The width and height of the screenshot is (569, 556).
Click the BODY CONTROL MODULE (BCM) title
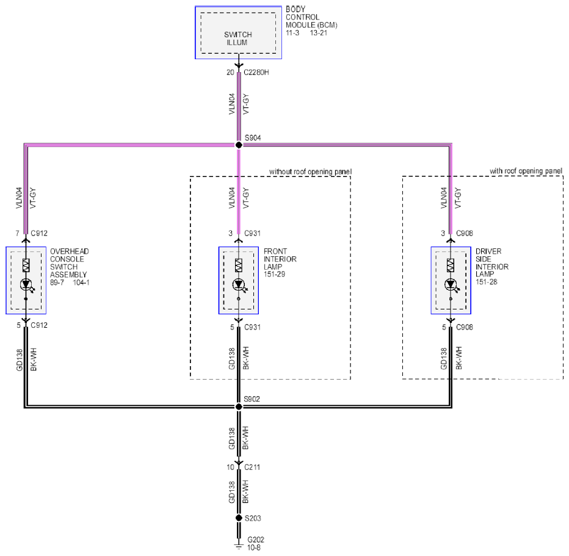(311, 17)
